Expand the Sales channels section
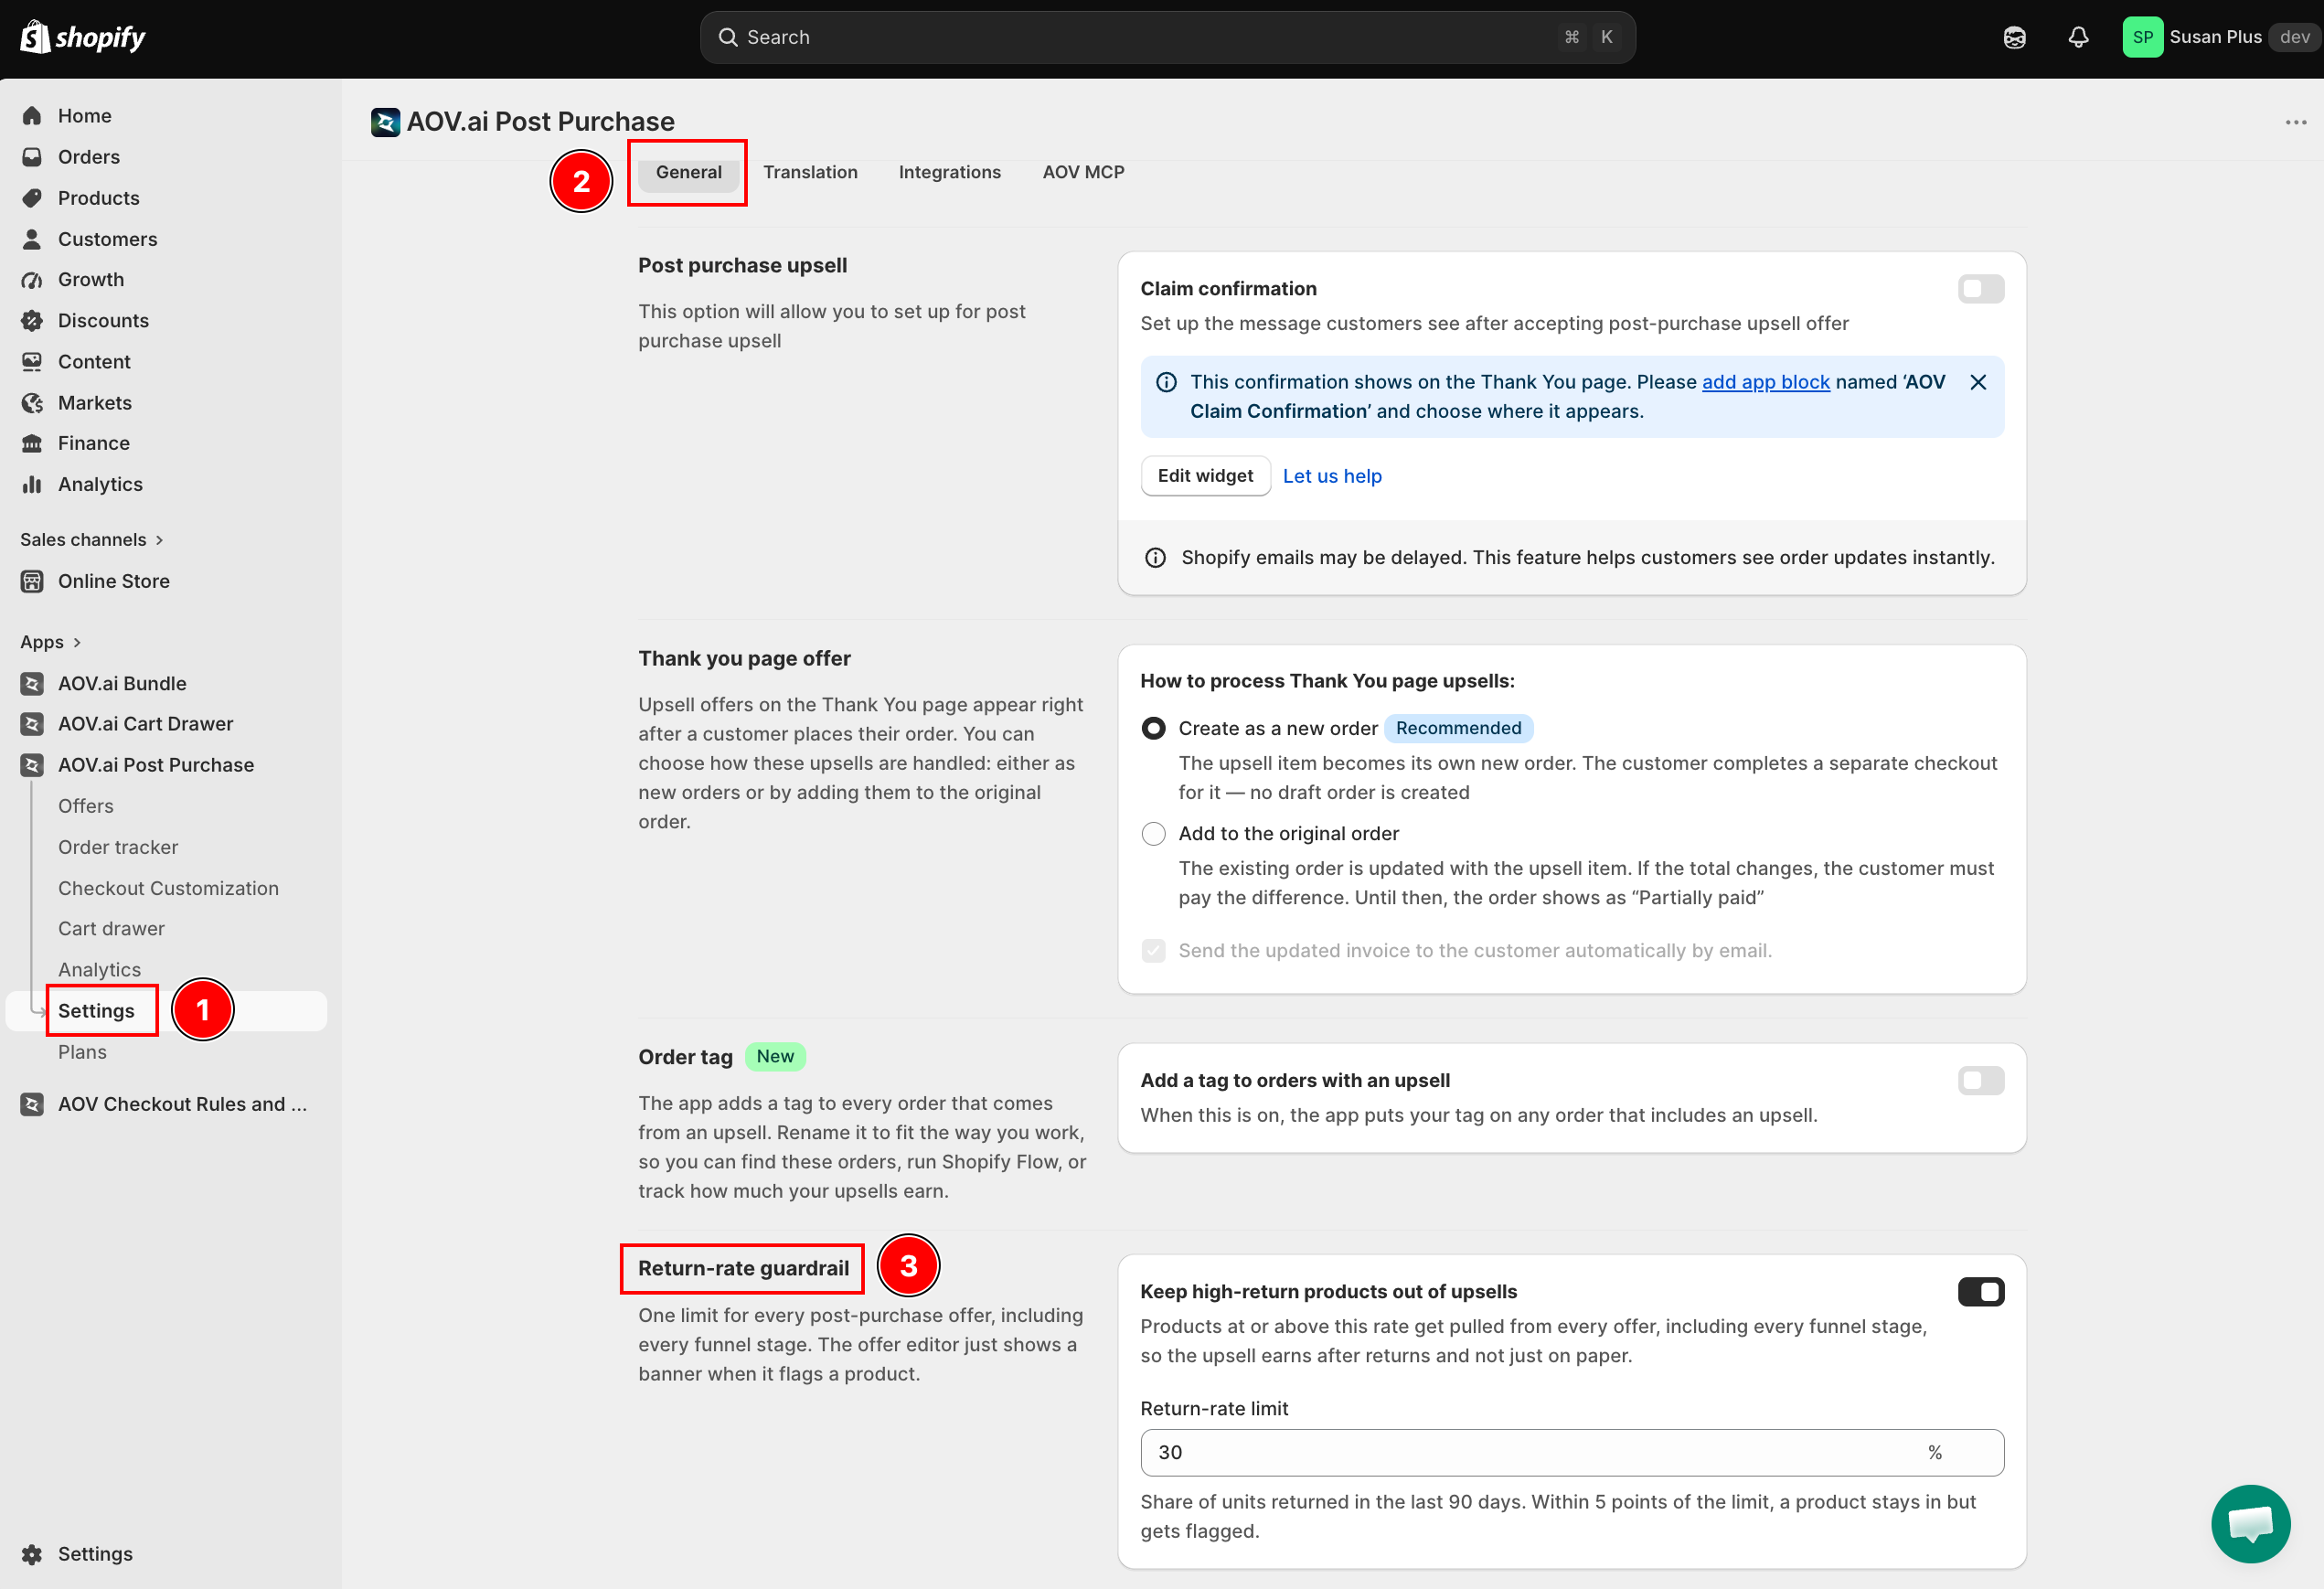2324x1589 pixels. tap(92, 540)
